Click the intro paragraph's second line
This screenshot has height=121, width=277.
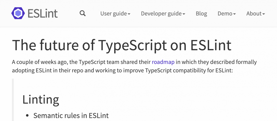point(123,71)
